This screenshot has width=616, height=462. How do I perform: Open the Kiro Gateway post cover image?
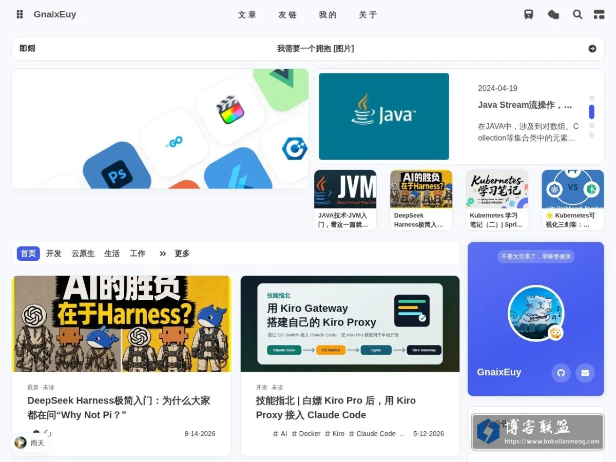coord(350,324)
